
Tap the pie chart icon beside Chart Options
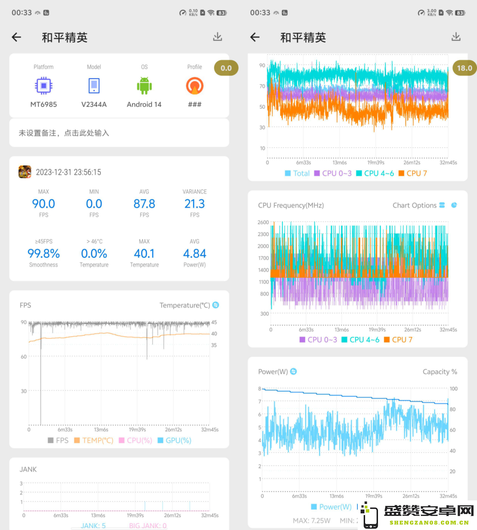454,205
